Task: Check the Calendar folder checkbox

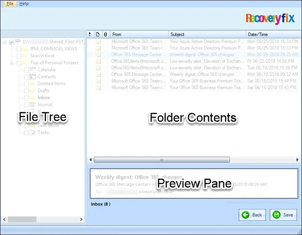Action: point(26,70)
